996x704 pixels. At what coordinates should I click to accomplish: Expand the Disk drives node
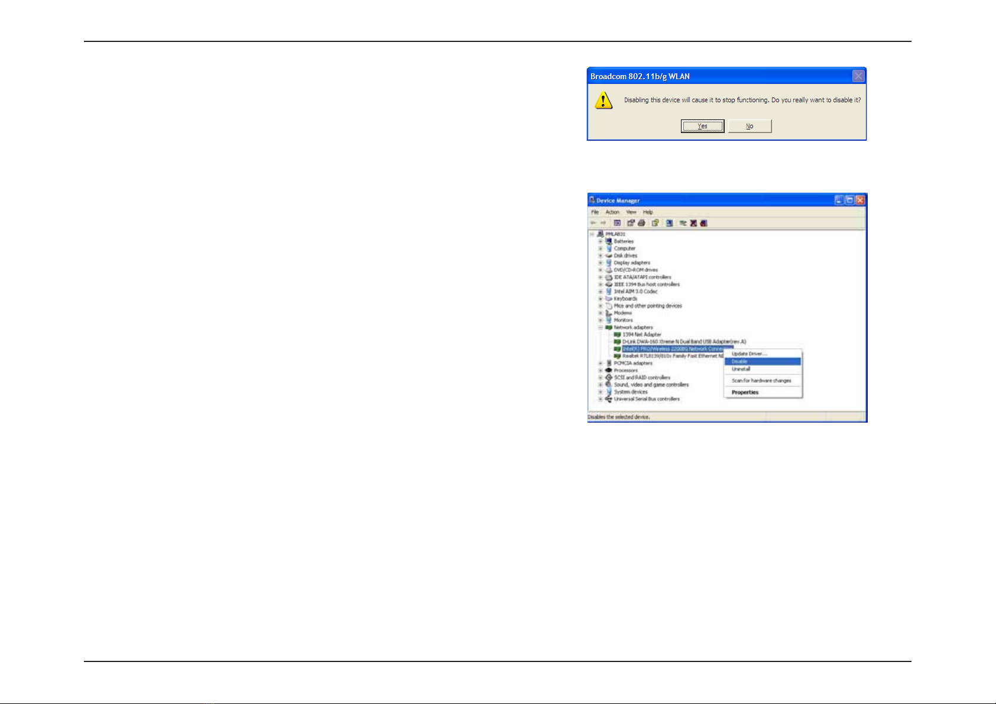(600, 255)
